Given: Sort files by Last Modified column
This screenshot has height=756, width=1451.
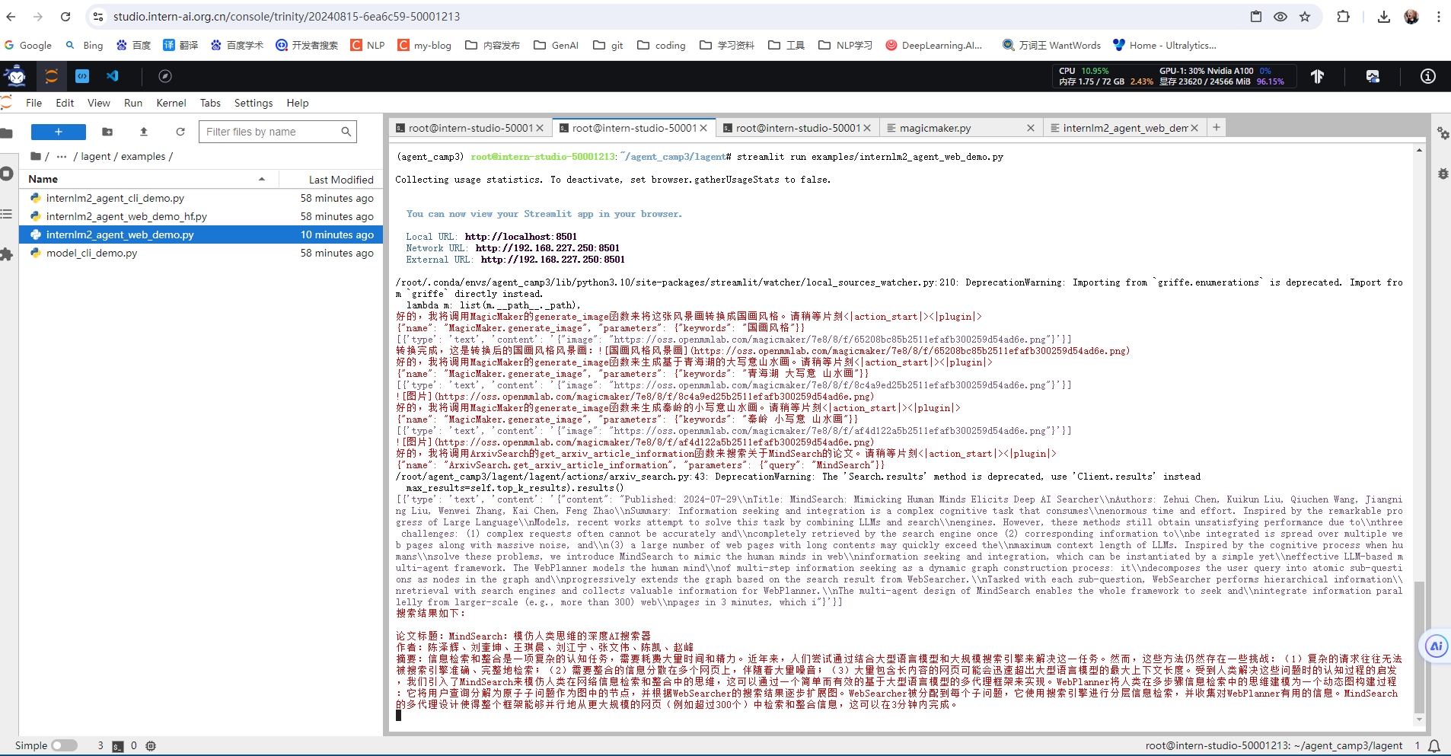Looking at the screenshot, I should click(330, 179).
